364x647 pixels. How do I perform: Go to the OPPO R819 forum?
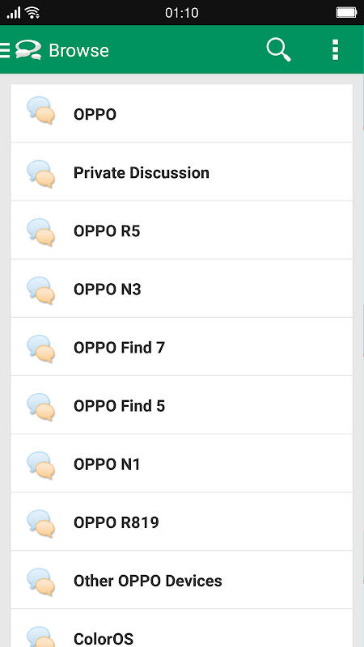point(181,522)
